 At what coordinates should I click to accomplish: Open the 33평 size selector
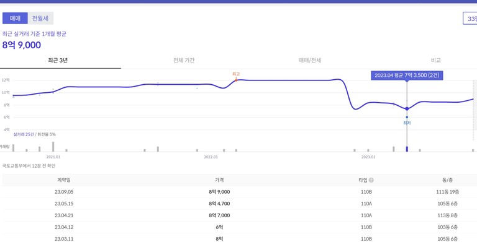pos(470,19)
